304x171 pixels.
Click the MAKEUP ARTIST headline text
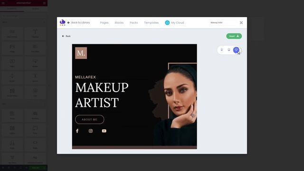pyautogui.click(x=102, y=95)
